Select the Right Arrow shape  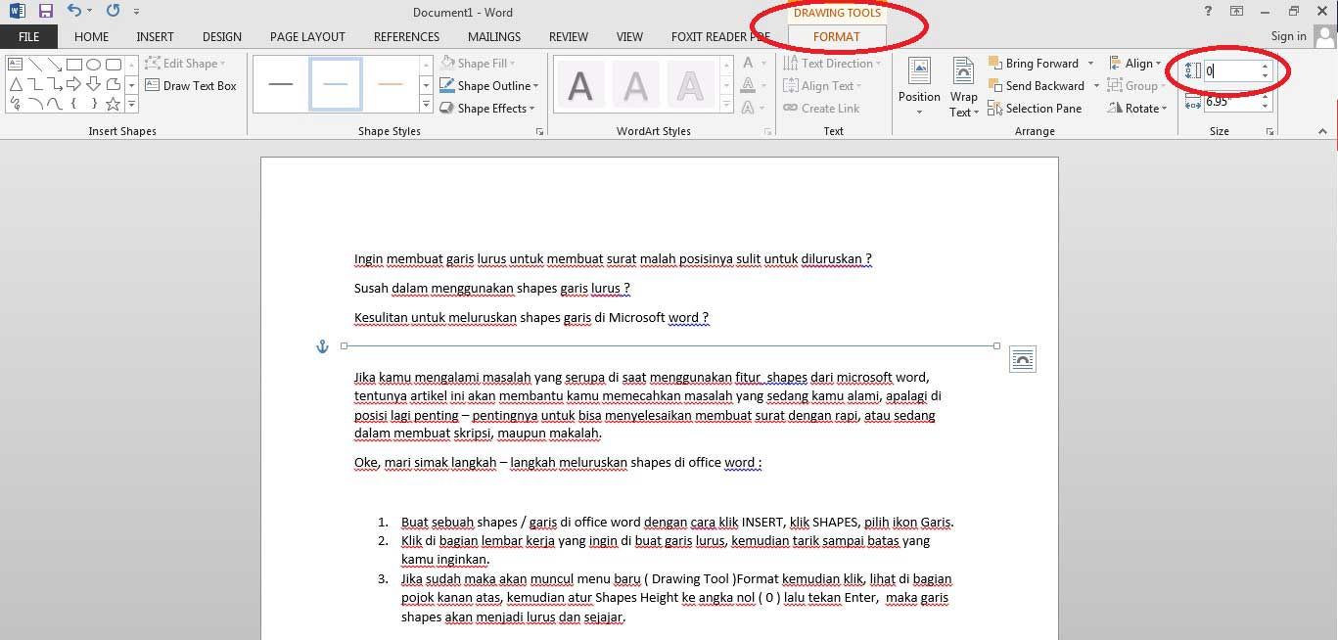[73, 84]
